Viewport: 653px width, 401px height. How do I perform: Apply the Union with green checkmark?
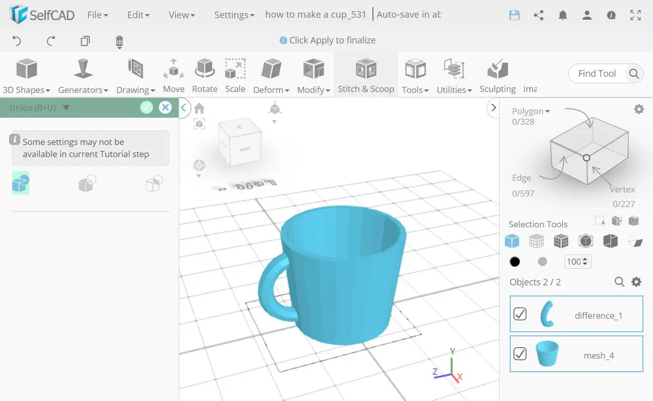pyautogui.click(x=146, y=107)
